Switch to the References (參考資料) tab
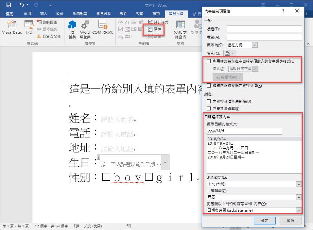313x230 pixels. (103, 13)
